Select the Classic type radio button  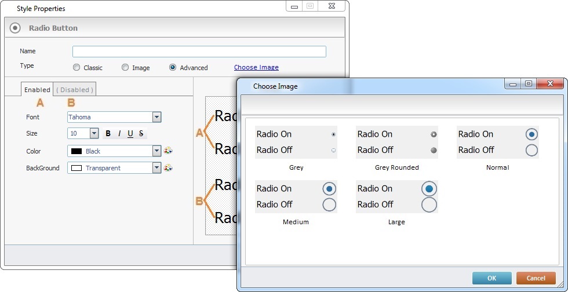click(x=77, y=68)
